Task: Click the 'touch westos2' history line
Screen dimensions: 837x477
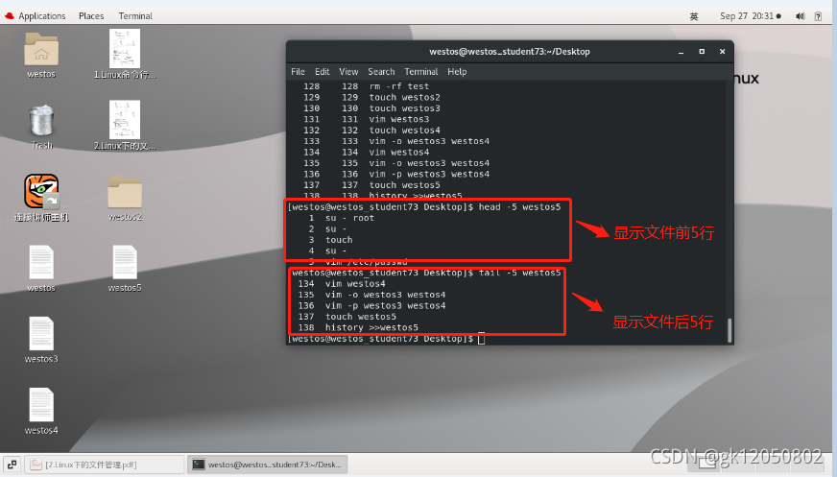Action: point(405,98)
